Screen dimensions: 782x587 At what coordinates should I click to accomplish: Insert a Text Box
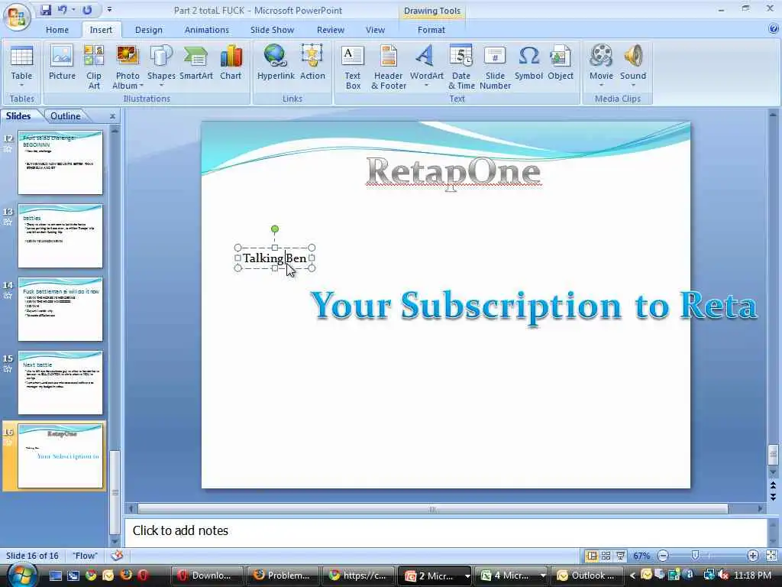[x=353, y=67]
